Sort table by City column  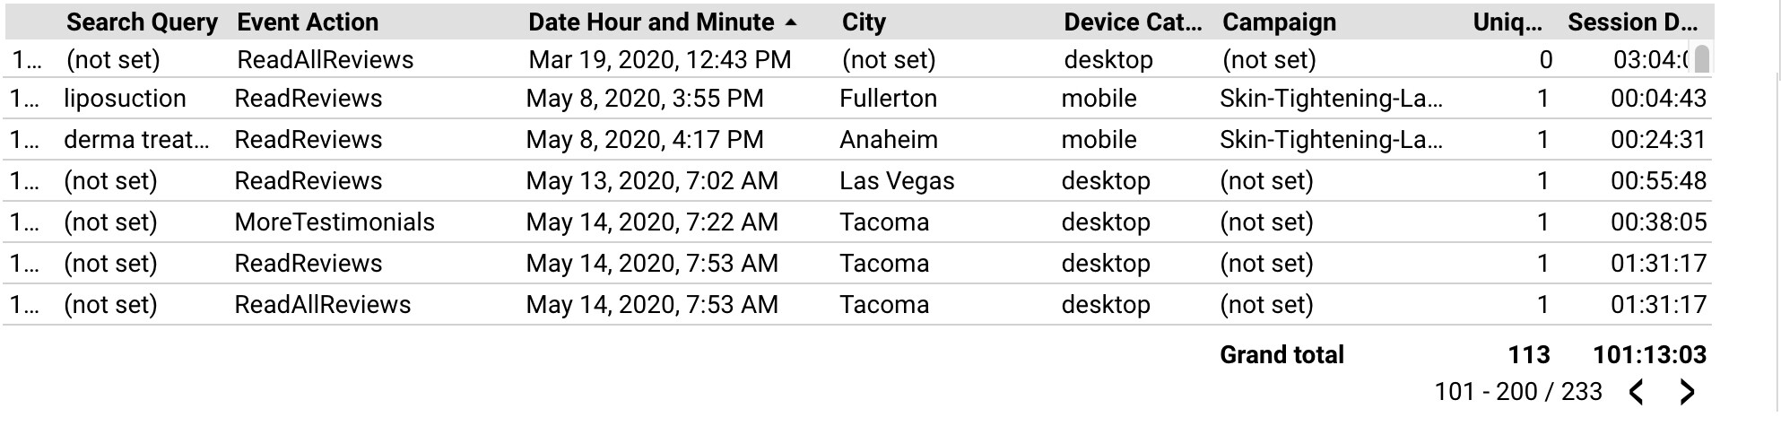pos(864,22)
